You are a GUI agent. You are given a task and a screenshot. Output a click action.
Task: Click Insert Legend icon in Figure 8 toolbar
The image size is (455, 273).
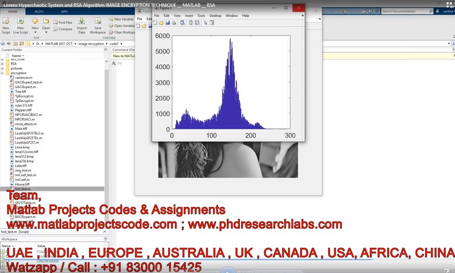(197, 23)
